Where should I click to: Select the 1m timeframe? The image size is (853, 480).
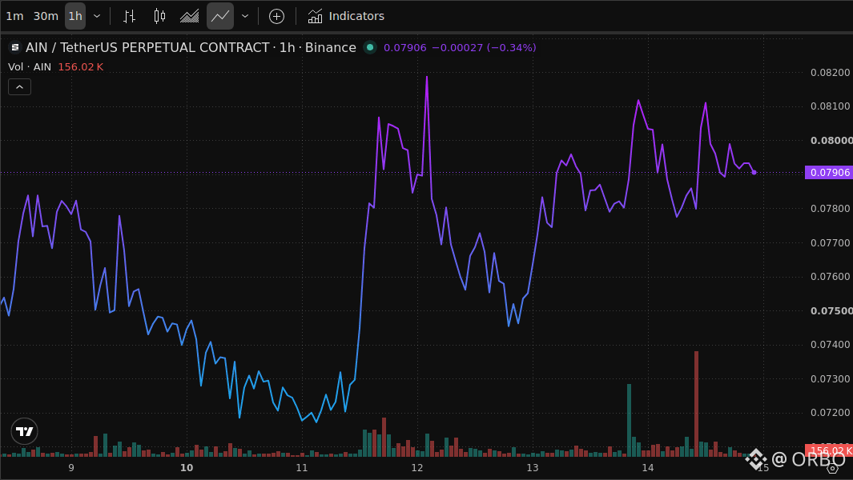[14, 16]
